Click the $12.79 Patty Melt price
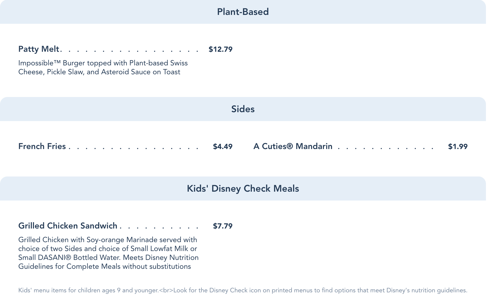487x308 pixels. coord(220,49)
